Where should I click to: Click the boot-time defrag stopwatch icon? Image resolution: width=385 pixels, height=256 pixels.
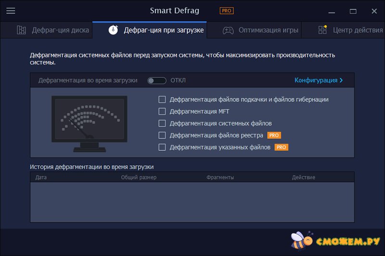coord(113,30)
